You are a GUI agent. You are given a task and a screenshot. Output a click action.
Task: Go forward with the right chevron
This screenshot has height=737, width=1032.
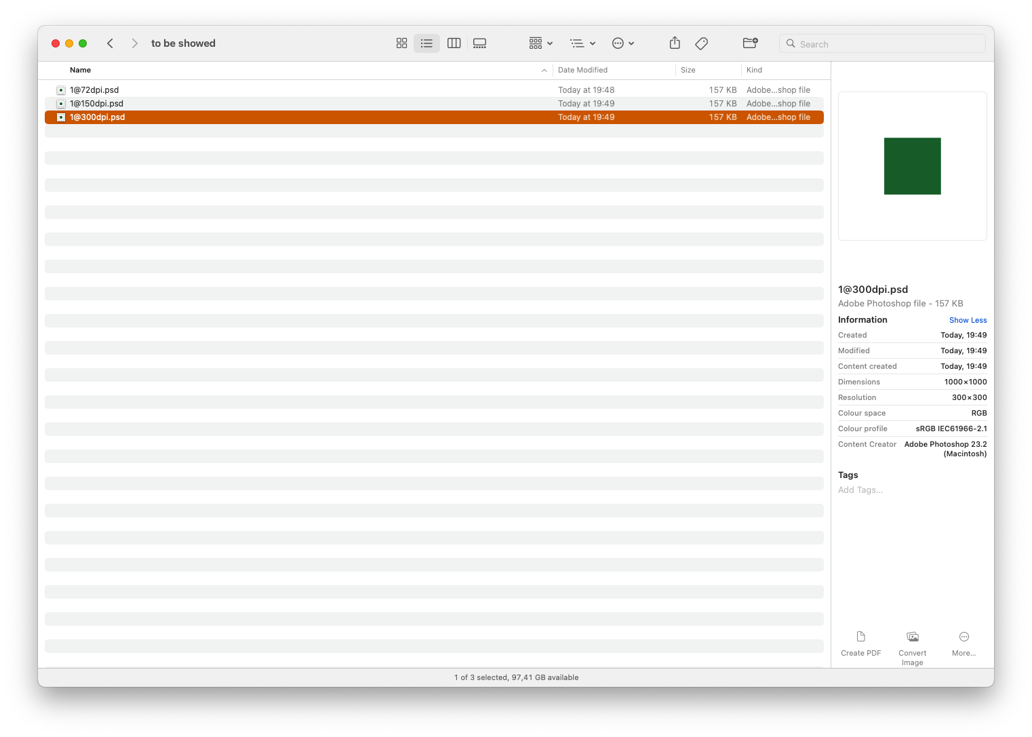pos(134,43)
